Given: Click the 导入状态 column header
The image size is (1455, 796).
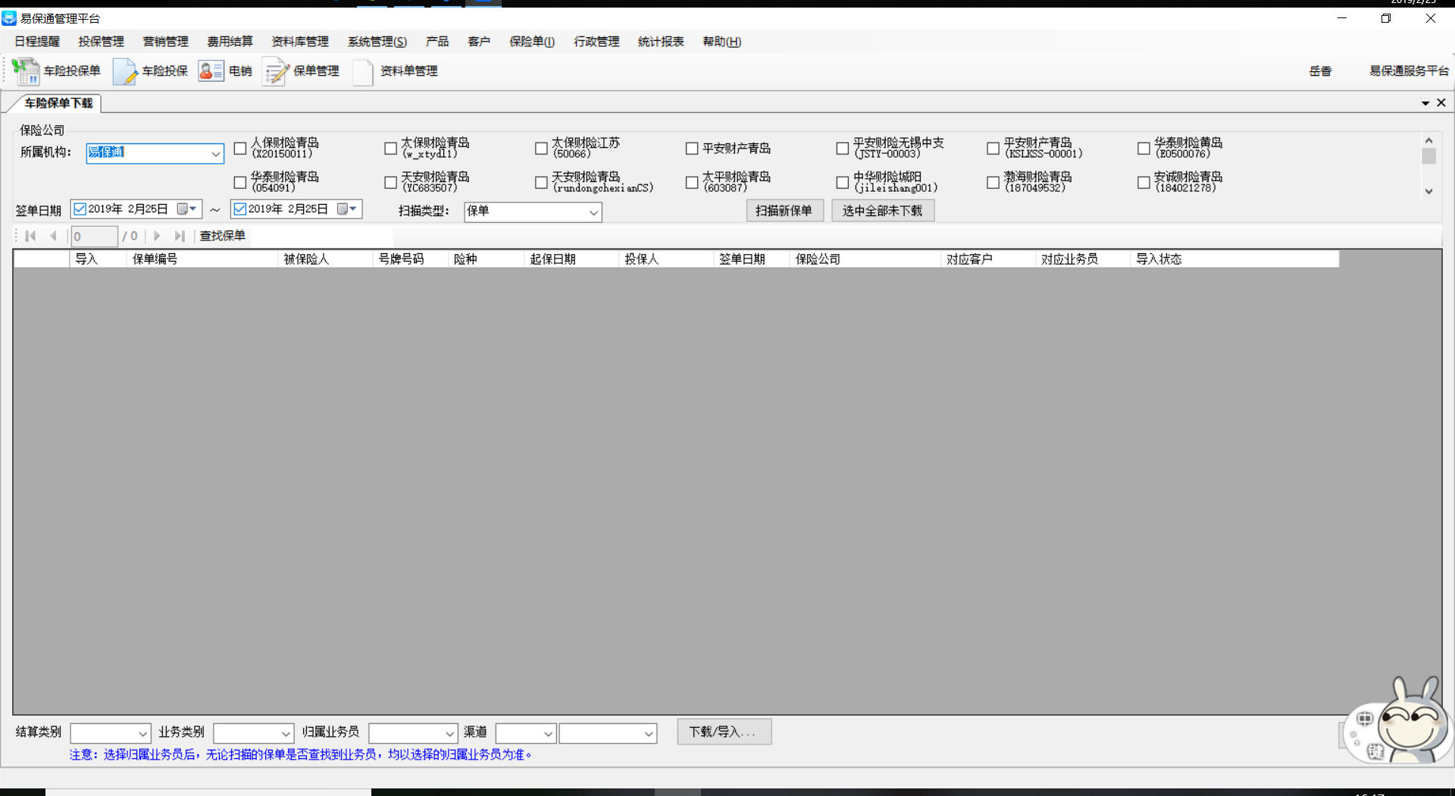Looking at the screenshot, I should (1234, 259).
